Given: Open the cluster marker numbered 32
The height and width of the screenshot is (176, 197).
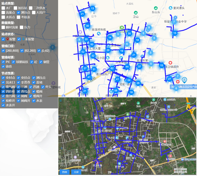Looking at the screenshot, I should pyautogui.click(x=93, y=56).
